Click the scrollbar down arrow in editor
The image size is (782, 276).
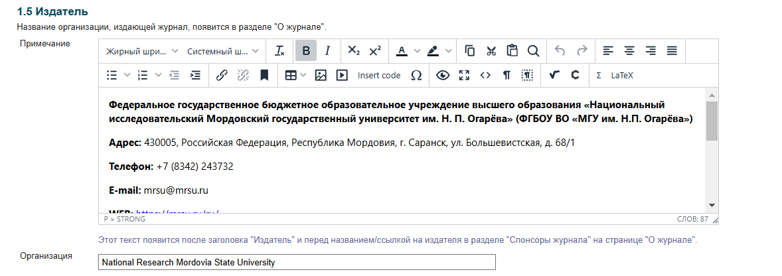click(x=712, y=205)
